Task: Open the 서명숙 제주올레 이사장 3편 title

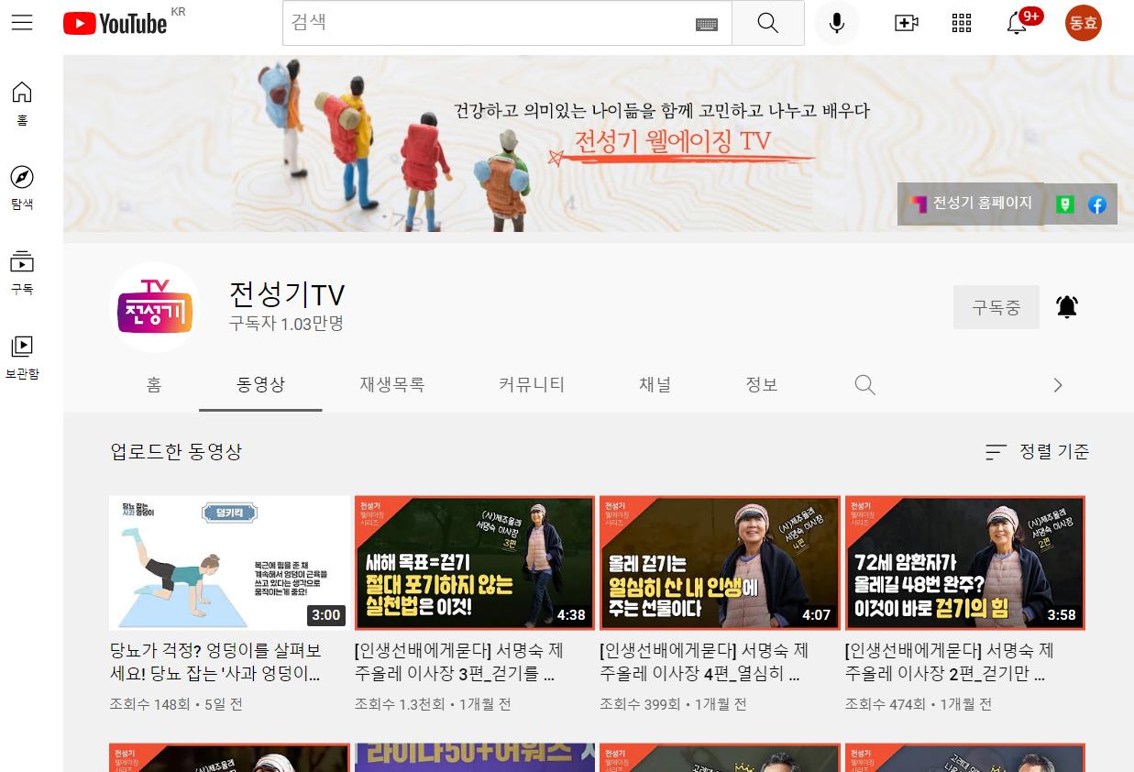Action: coord(461,663)
